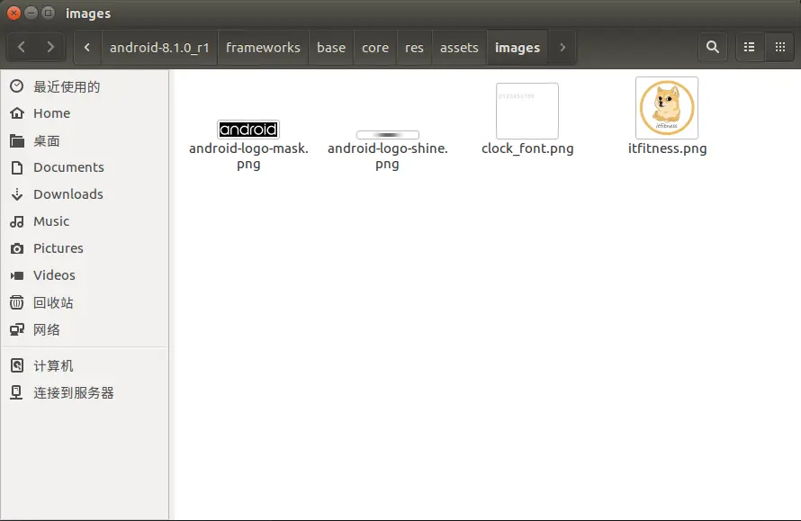Jump to the res folder breadcrumb
Viewport: 801px width, 521px height.
tap(414, 48)
